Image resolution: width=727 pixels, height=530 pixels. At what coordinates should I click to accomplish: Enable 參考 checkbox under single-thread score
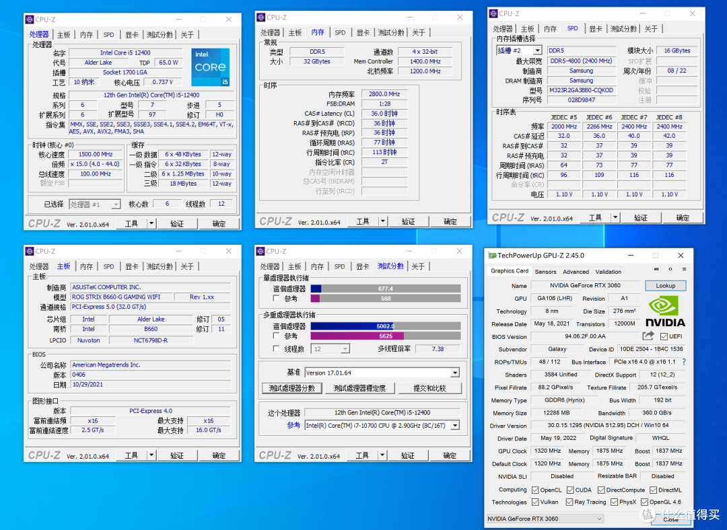point(277,299)
